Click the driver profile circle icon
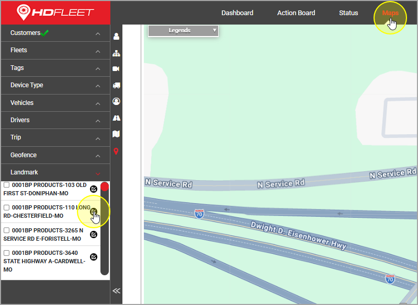418x305 pixels. point(116,101)
